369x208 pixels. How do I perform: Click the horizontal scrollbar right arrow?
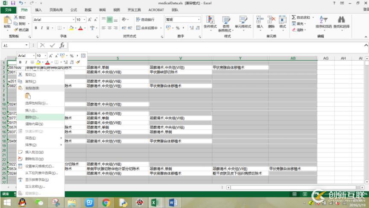click(x=362, y=187)
